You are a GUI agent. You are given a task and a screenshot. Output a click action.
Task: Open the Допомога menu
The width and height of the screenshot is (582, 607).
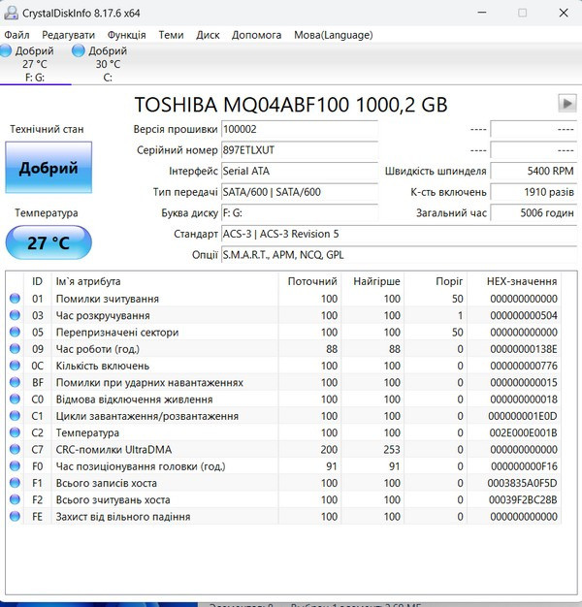[256, 35]
